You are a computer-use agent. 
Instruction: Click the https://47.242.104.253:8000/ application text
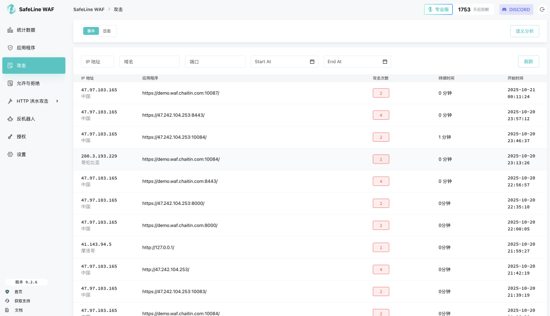[173, 203]
